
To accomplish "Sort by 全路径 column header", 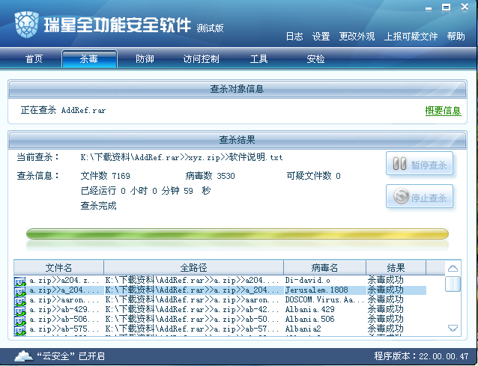I will tap(193, 268).
